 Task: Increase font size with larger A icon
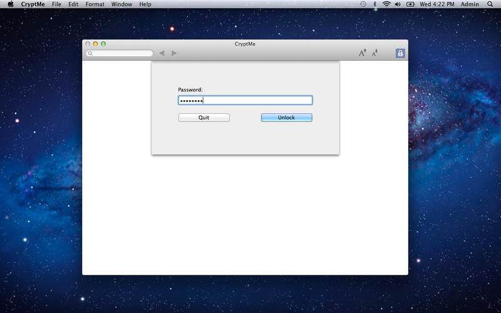(362, 53)
